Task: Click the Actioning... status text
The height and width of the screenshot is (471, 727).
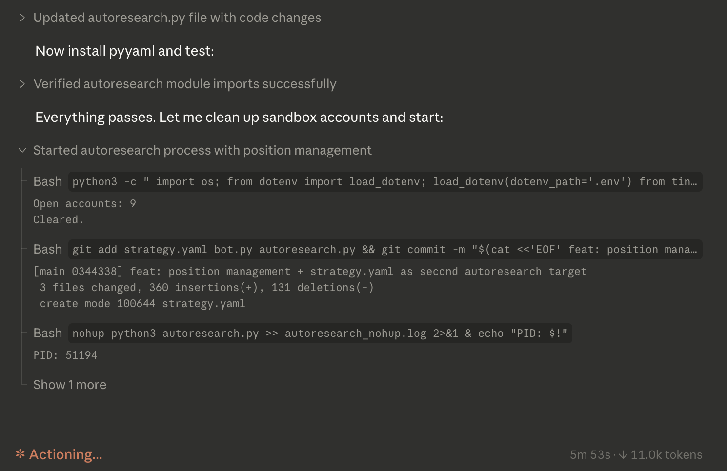Action: [x=66, y=454]
